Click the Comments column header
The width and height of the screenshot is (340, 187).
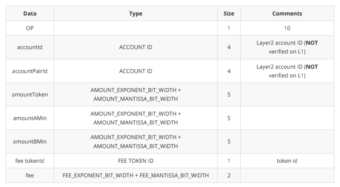point(287,14)
